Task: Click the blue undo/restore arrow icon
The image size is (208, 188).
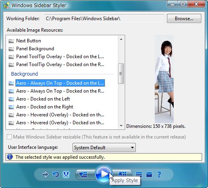Action: pos(56,174)
